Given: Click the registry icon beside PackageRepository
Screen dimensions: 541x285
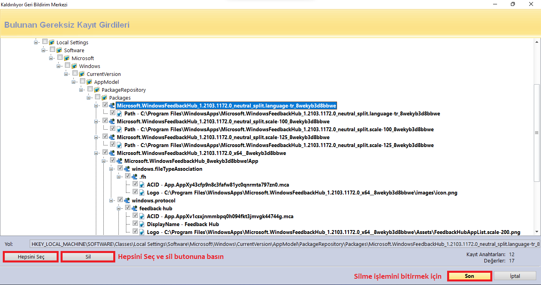Looking at the screenshot, I should click(x=97, y=90).
